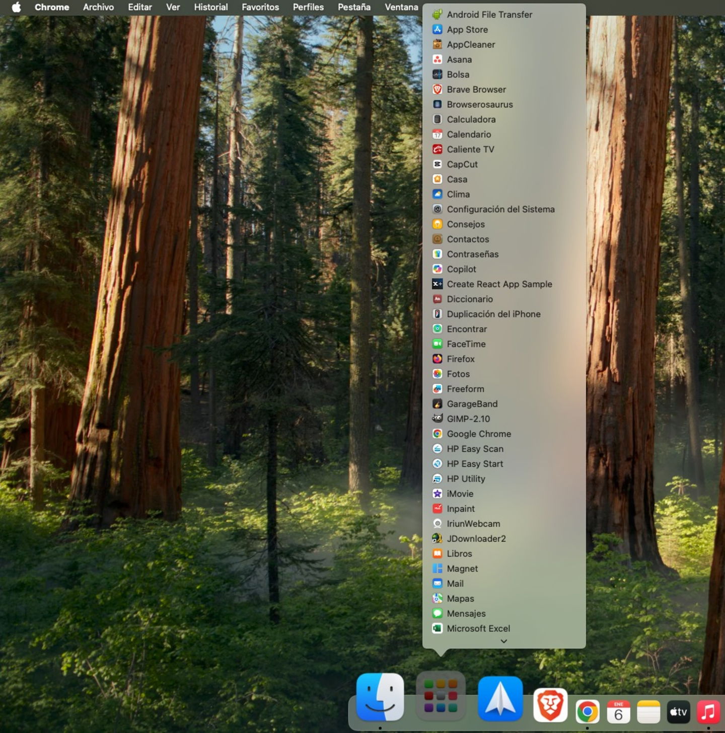The width and height of the screenshot is (725, 733).
Task: Open the Music app in the Dock
Action: 708,711
